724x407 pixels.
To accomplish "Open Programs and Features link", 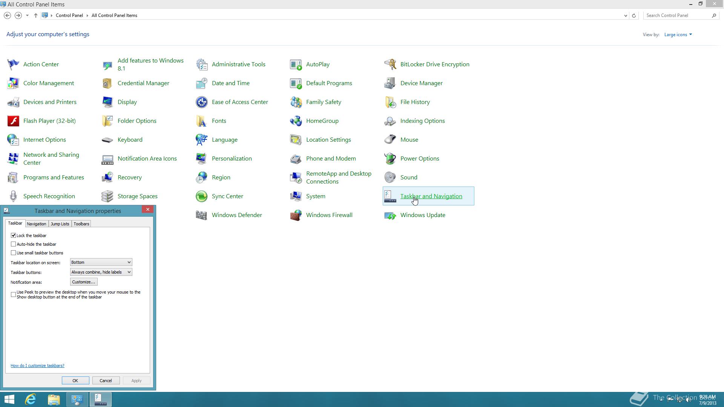I will 54,177.
